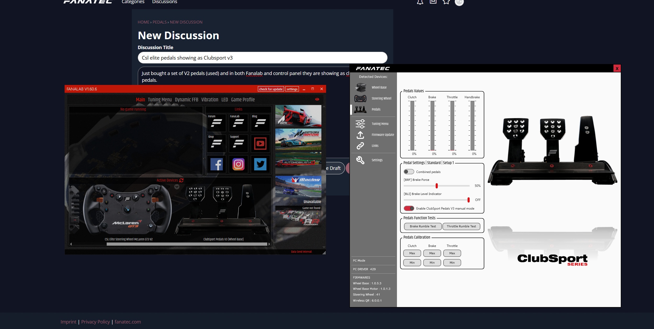Select Assetto Corsa Competizione game thumbnail

(x=298, y=139)
